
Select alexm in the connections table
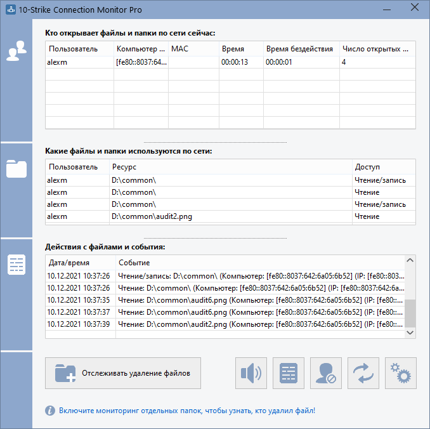click(79, 62)
